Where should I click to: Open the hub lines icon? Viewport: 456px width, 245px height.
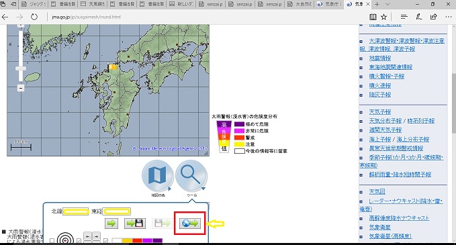pyautogui.click(x=404, y=17)
